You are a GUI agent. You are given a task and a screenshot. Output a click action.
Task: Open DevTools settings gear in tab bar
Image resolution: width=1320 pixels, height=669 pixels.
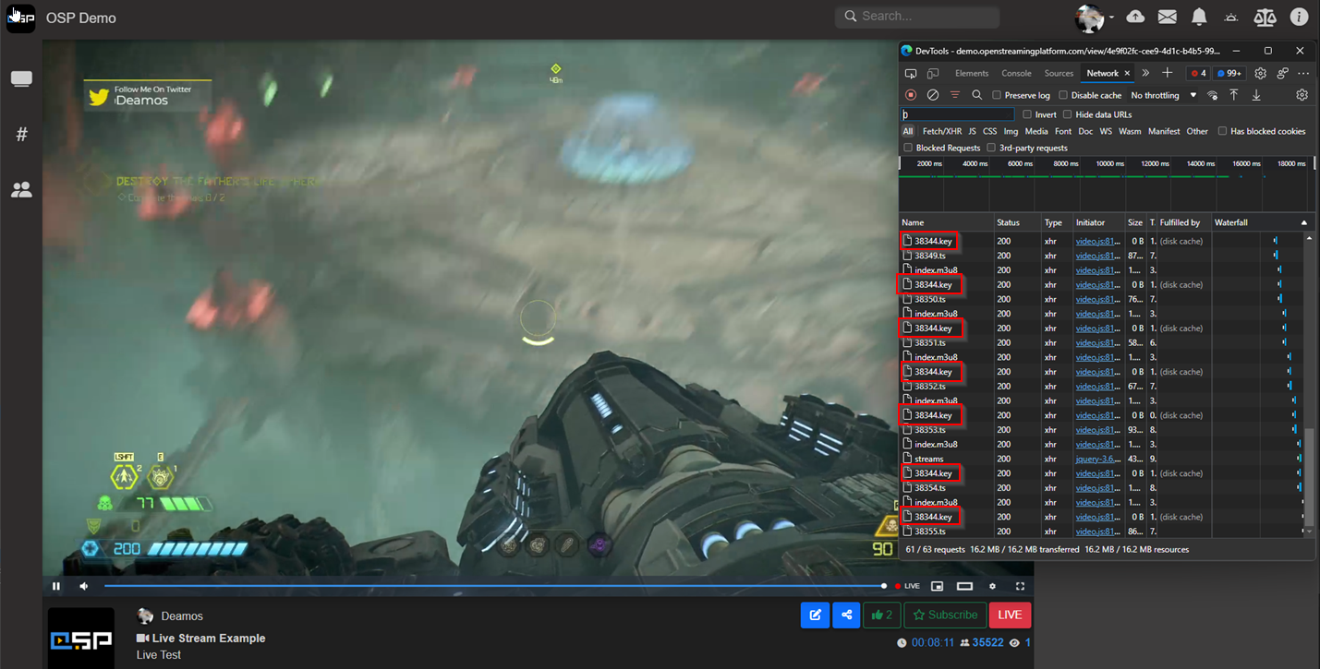tap(1261, 73)
